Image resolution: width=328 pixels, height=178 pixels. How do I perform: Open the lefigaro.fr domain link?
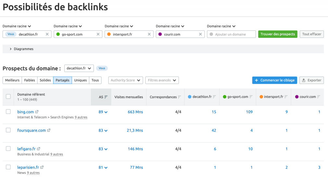[26, 149]
